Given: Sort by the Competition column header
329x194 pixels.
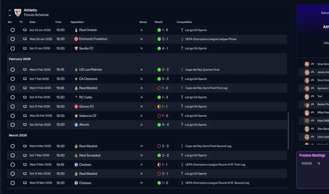Looking at the screenshot, I should tap(184, 22).
